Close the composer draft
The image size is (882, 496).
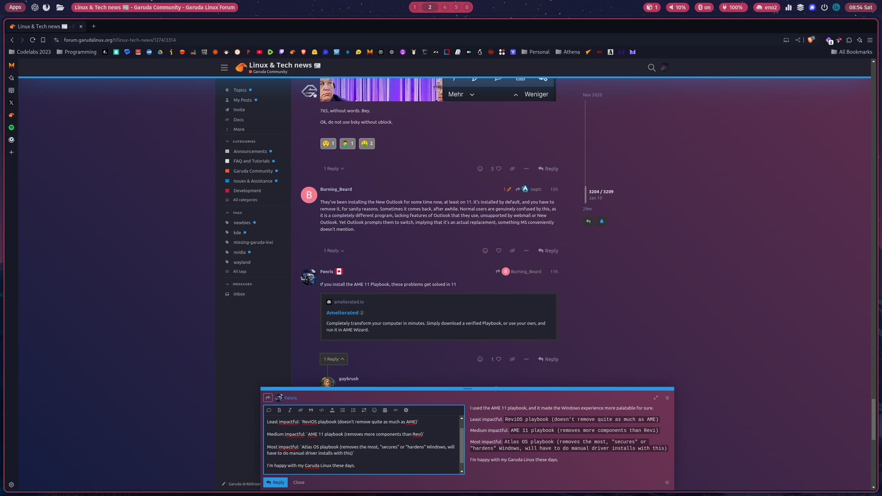[299, 482]
